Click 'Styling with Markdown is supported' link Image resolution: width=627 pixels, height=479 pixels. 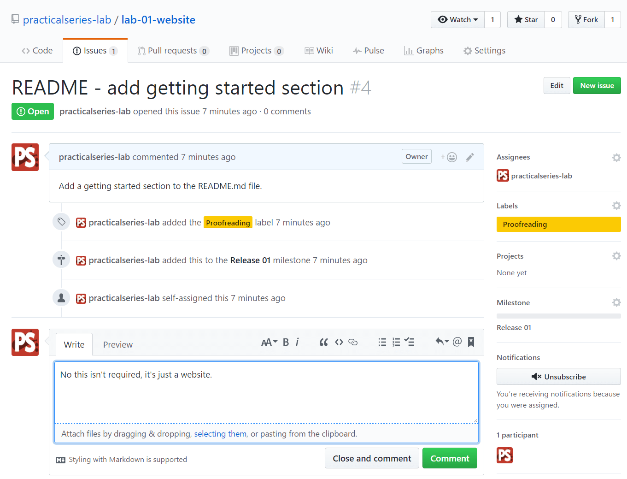[x=128, y=460]
